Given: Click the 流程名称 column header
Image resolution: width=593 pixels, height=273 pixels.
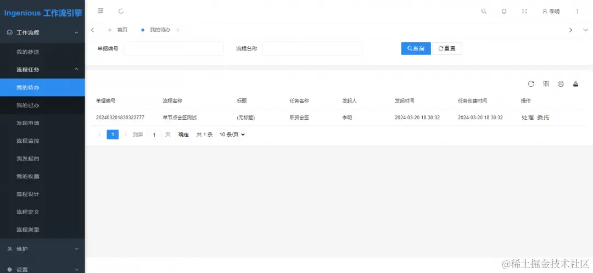Looking at the screenshot, I should pyautogui.click(x=172, y=101).
